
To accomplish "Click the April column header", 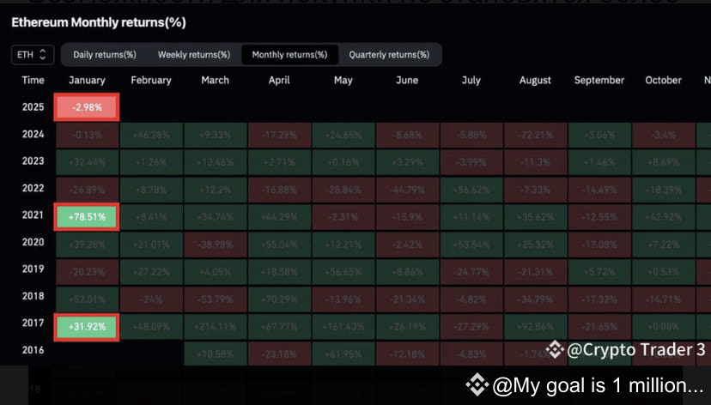I will click(x=279, y=80).
